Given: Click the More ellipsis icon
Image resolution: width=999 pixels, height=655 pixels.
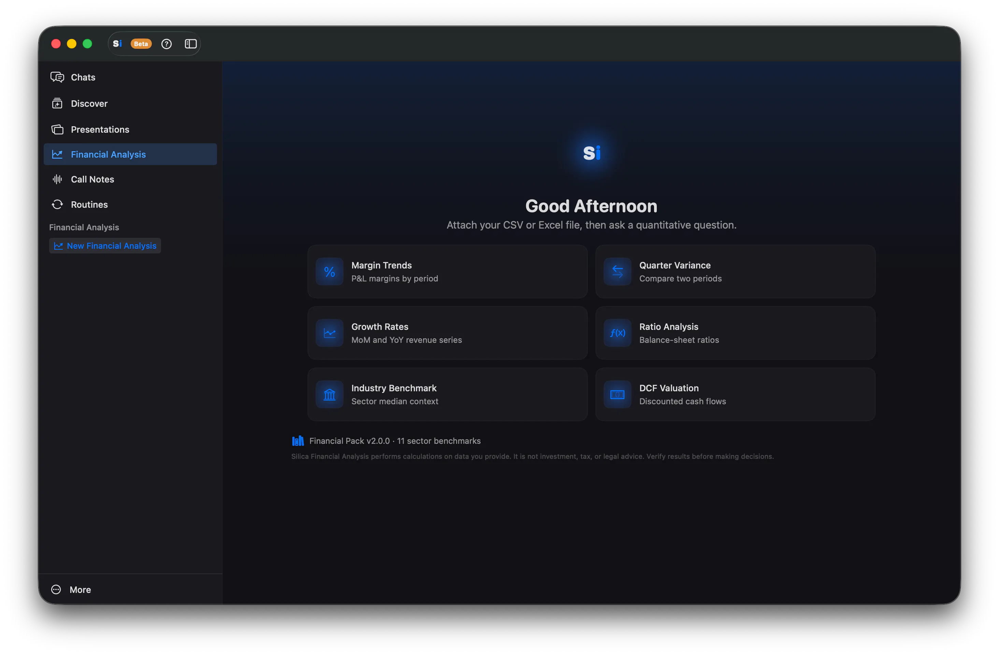Looking at the screenshot, I should 56,589.
